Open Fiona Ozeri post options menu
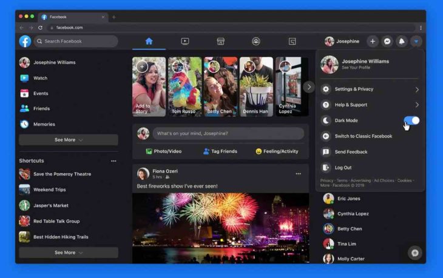Image resolution: width=443 pixels, height=278 pixels. (299, 174)
